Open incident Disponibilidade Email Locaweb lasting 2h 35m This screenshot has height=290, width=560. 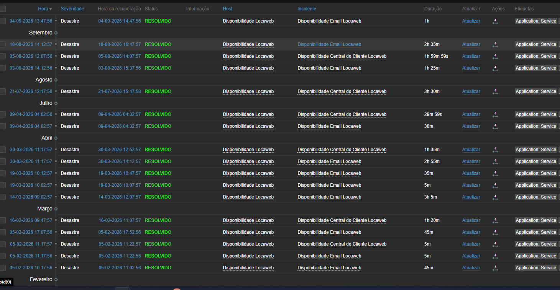coord(329,44)
